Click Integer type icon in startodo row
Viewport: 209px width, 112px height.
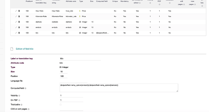(x=80, y=22)
